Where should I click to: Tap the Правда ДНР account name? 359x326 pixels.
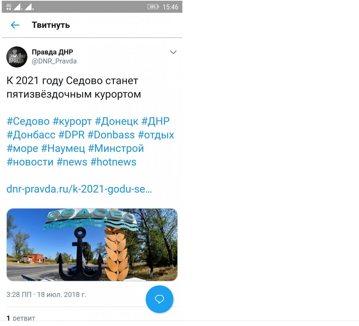click(x=52, y=52)
